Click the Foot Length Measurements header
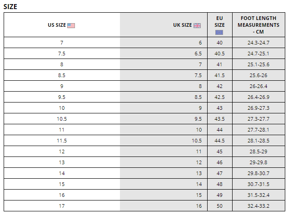The image size is (288, 215). pyautogui.click(x=258, y=25)
